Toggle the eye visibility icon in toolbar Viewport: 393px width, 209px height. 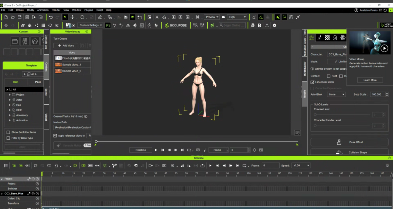tap(133, 17)
